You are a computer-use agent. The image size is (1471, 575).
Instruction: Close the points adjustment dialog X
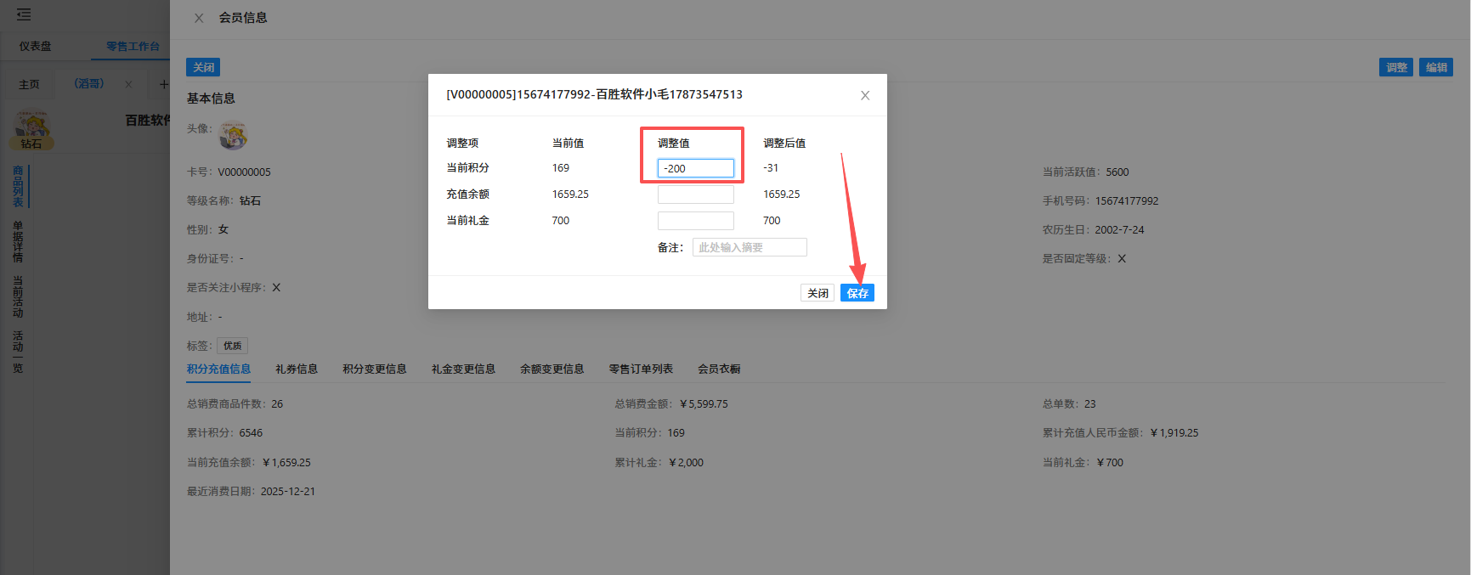(865, 95)
